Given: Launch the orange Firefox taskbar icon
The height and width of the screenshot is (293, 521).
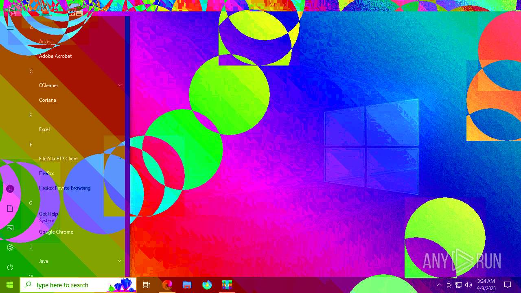Looking at the screenshot, I should pyautogui.click(x=167, y=285).
